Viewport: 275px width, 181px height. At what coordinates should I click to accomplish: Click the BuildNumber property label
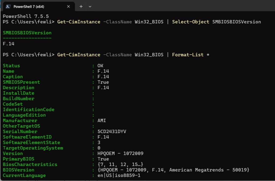coord(19,99)
